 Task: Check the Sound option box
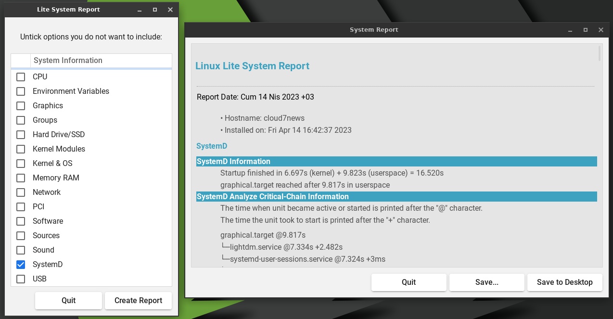[21, 250]
